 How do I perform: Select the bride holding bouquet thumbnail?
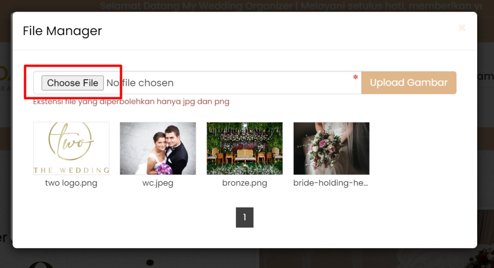pyautogui.click(x=331, y=148)
